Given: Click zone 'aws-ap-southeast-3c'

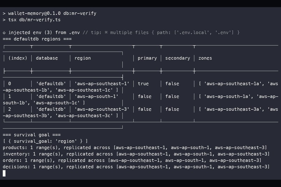Looking at the screenshot, I should [x=84, y=116].
